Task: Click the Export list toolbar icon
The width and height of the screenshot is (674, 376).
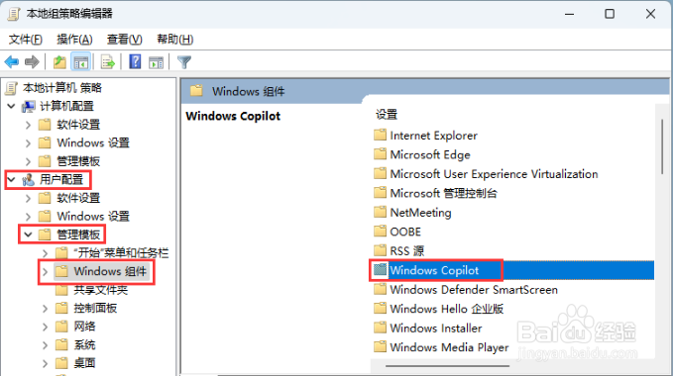Action: click(x=108, y=62)
